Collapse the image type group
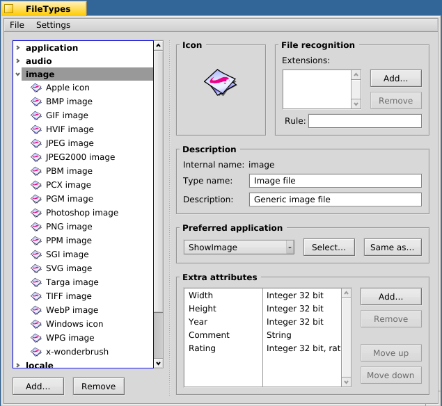Screen dimensions: 442x406 18,74
